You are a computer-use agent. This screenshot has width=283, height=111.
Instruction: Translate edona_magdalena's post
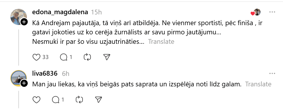coord(161,42)
